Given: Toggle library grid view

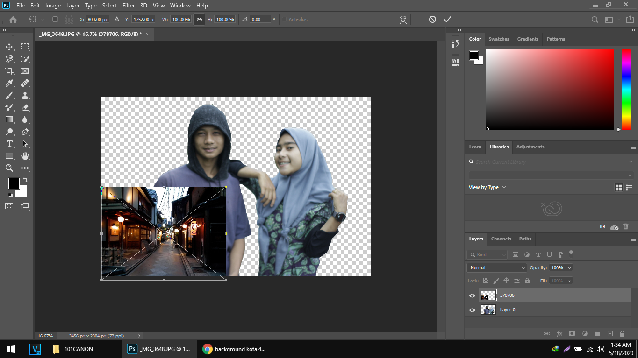Looking at the screenshot, I should tap(619, 187).
